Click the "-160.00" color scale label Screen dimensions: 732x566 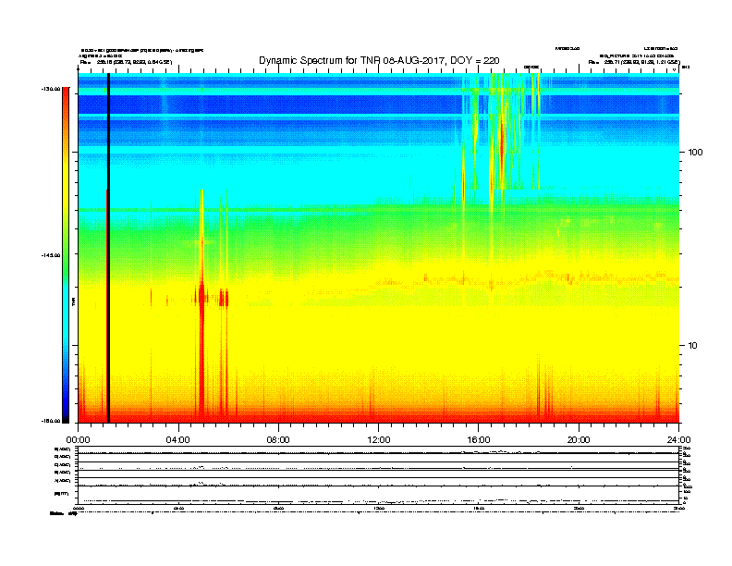[51, 421]
